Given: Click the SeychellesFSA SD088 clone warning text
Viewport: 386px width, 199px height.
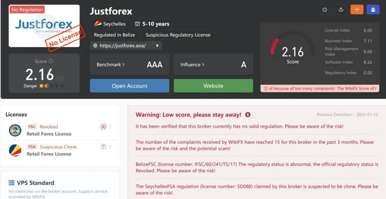Looking at the screenshot, I should point(257,190).
